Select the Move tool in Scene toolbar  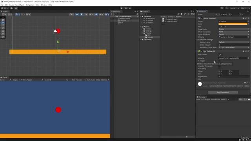coord(3,23)
